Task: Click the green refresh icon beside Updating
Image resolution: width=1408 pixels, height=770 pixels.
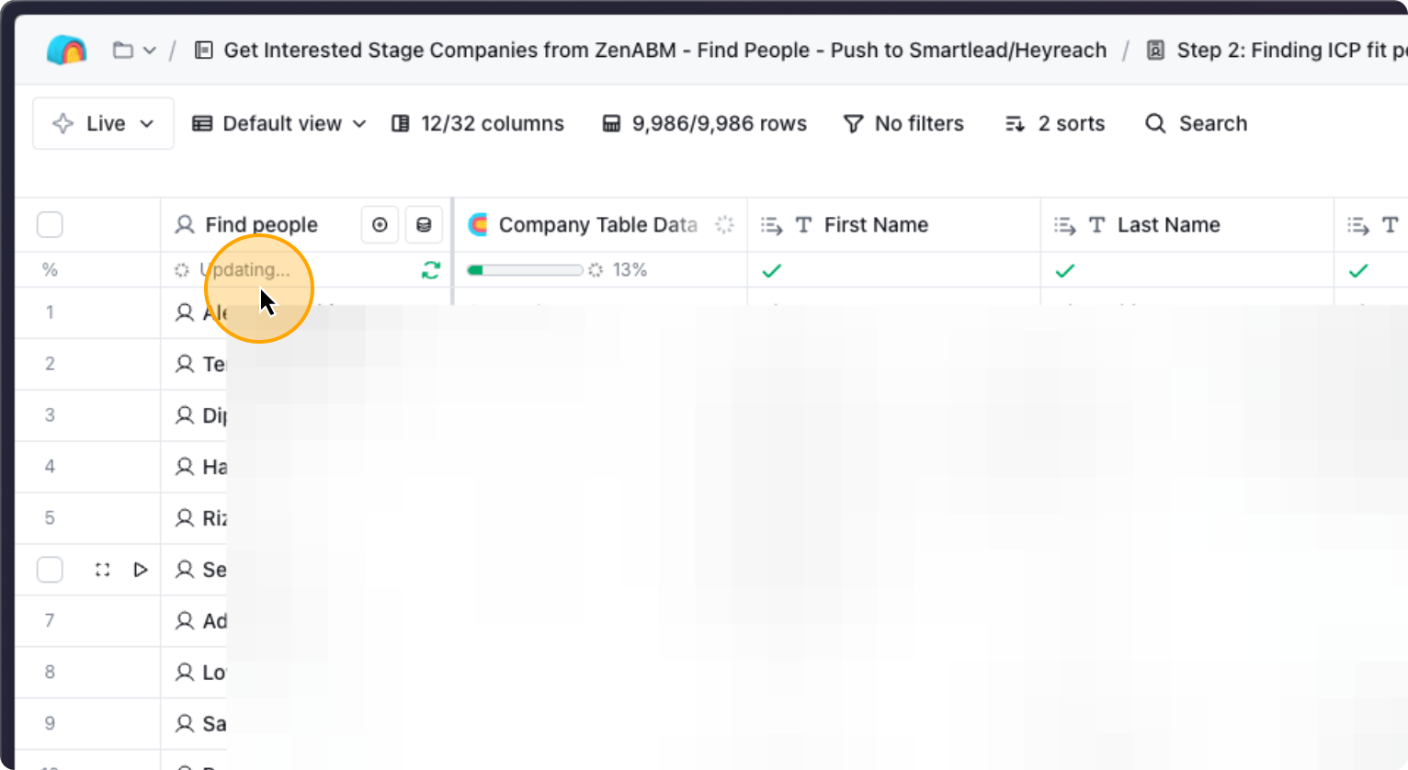Action: [x=430, y=270]
